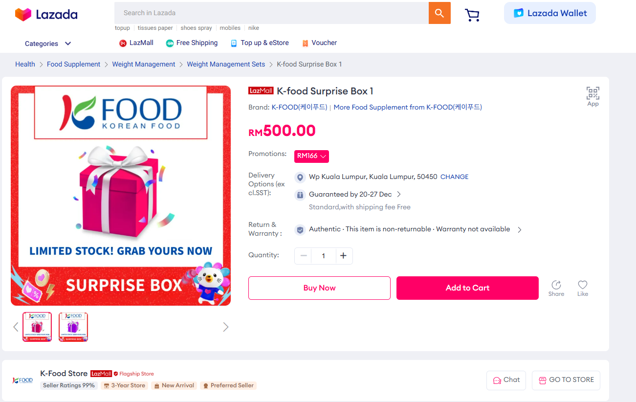Click the Like heart icon
636x402 pixels.
point(582,288)
